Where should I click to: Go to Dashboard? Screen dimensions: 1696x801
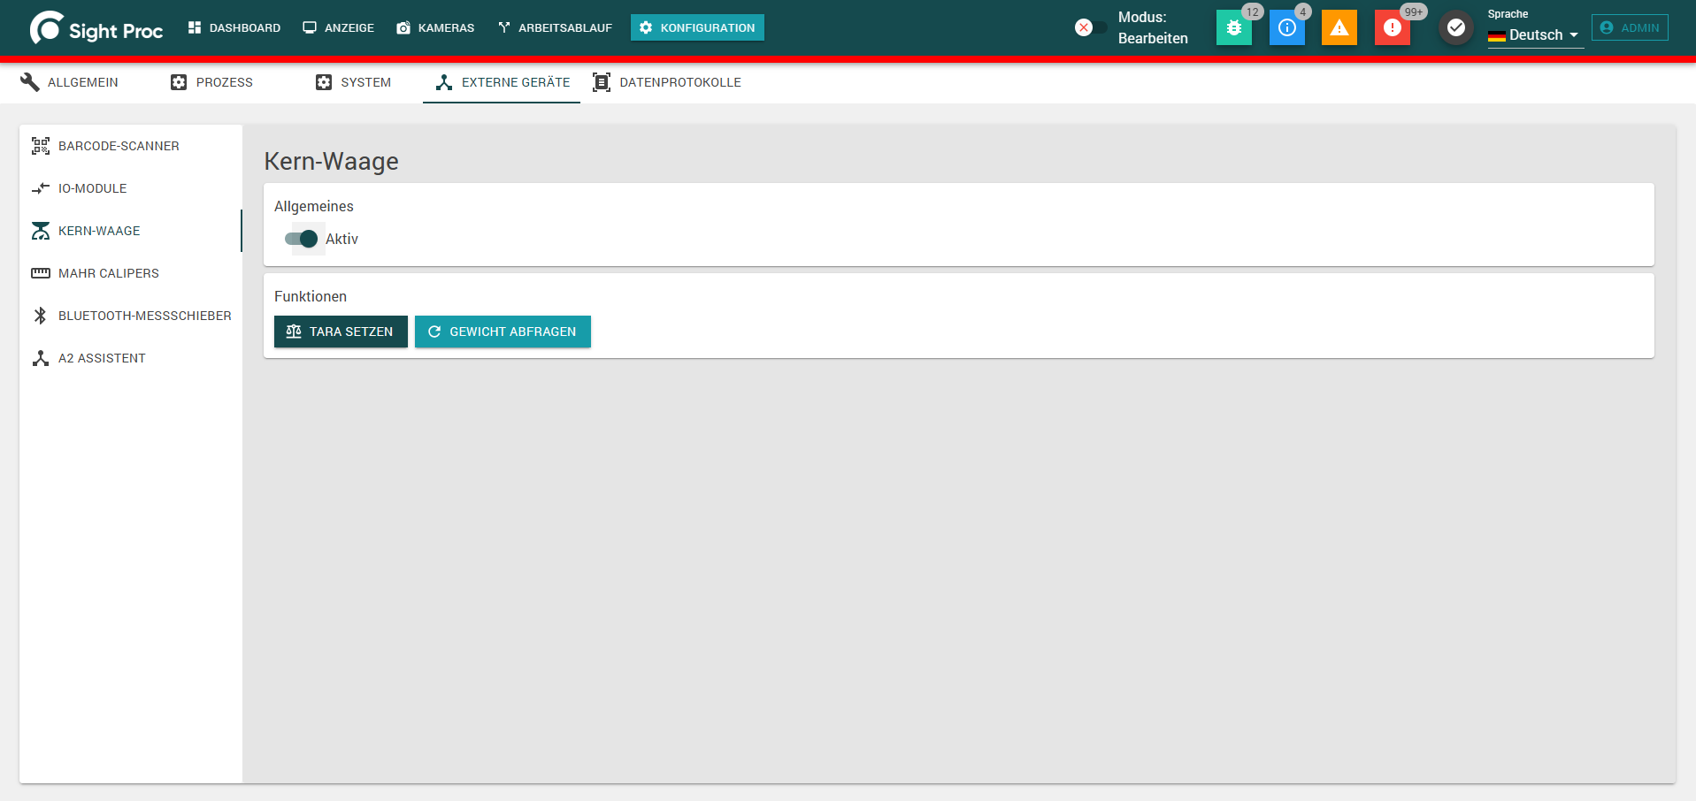[x=234, y=27]
